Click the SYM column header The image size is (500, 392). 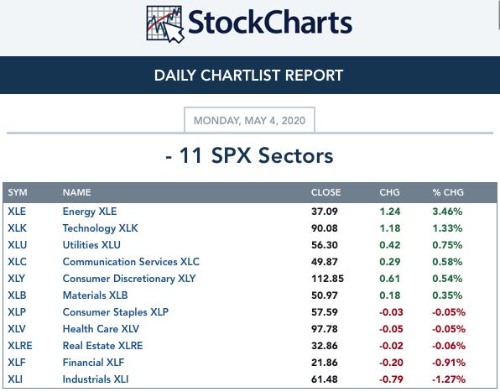pyautogui.click(x=18, y=192)
